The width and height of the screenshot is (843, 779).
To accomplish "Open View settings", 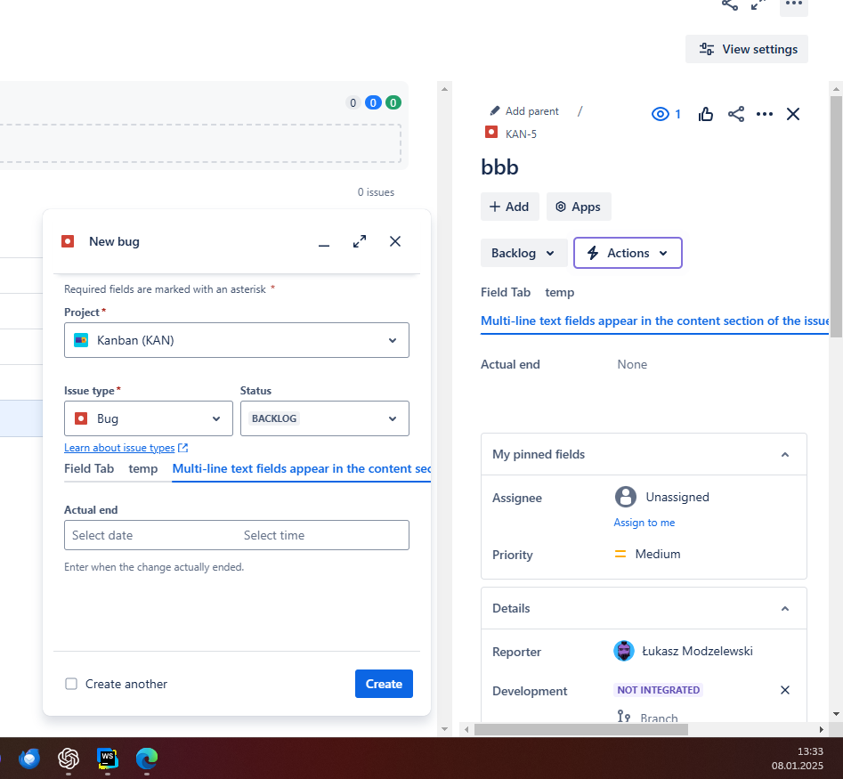I will coord(746,49).
